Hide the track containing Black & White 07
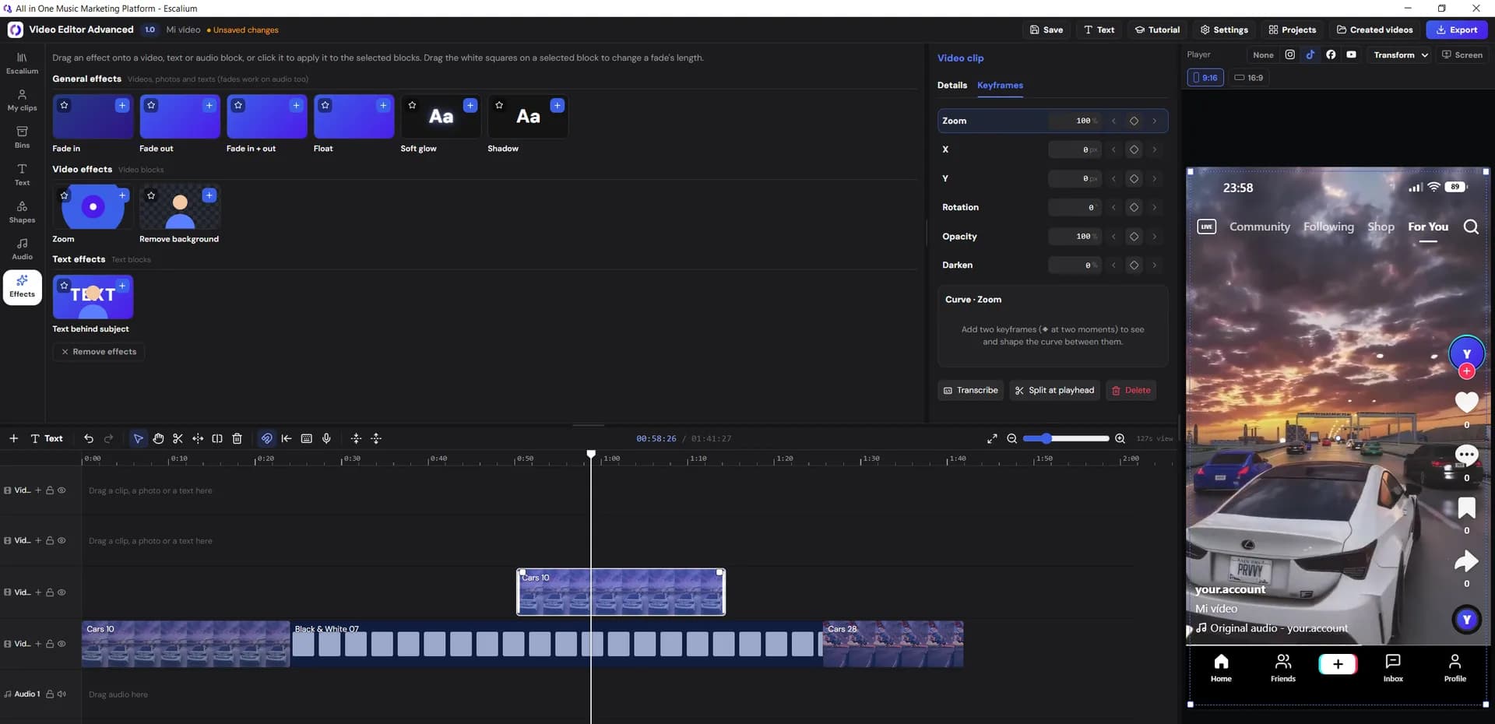The width and height of the screenshot is (1495, 724). (x=62, y=644)
